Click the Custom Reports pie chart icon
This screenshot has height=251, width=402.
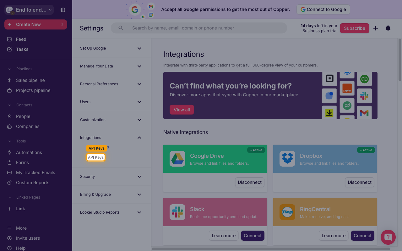(x=9, y=183)
